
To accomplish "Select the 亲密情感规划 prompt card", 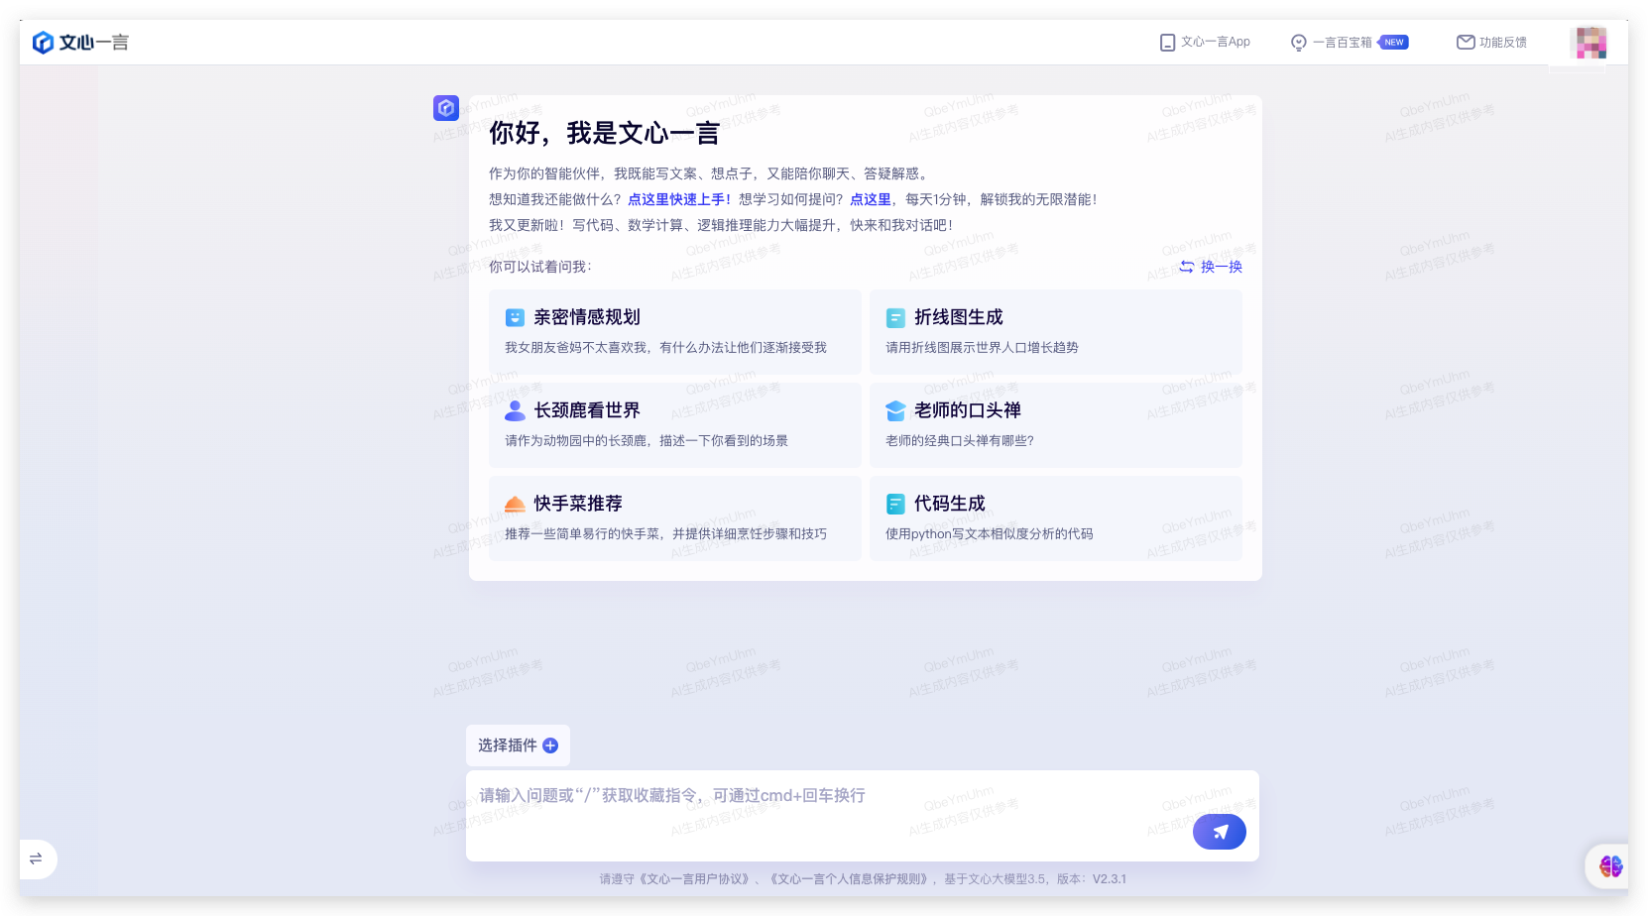I will point(675,332).
